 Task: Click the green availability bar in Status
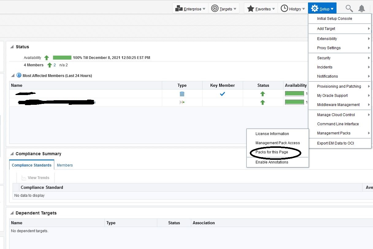62,57
